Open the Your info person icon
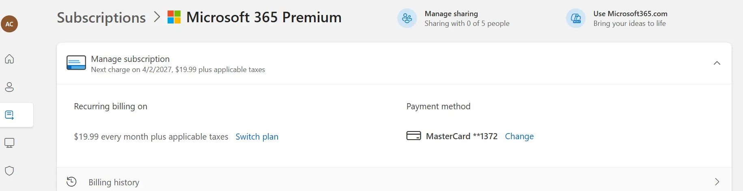 tap(9, 87)
